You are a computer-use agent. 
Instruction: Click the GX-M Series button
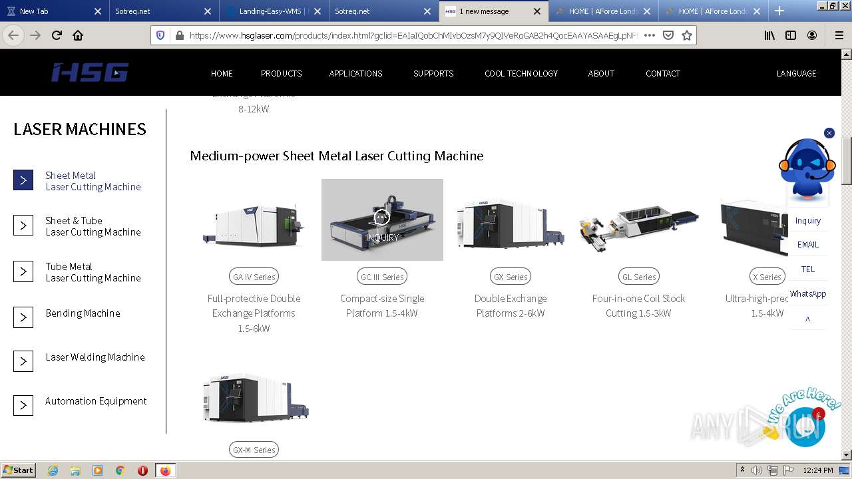click(x=254, y=450)
